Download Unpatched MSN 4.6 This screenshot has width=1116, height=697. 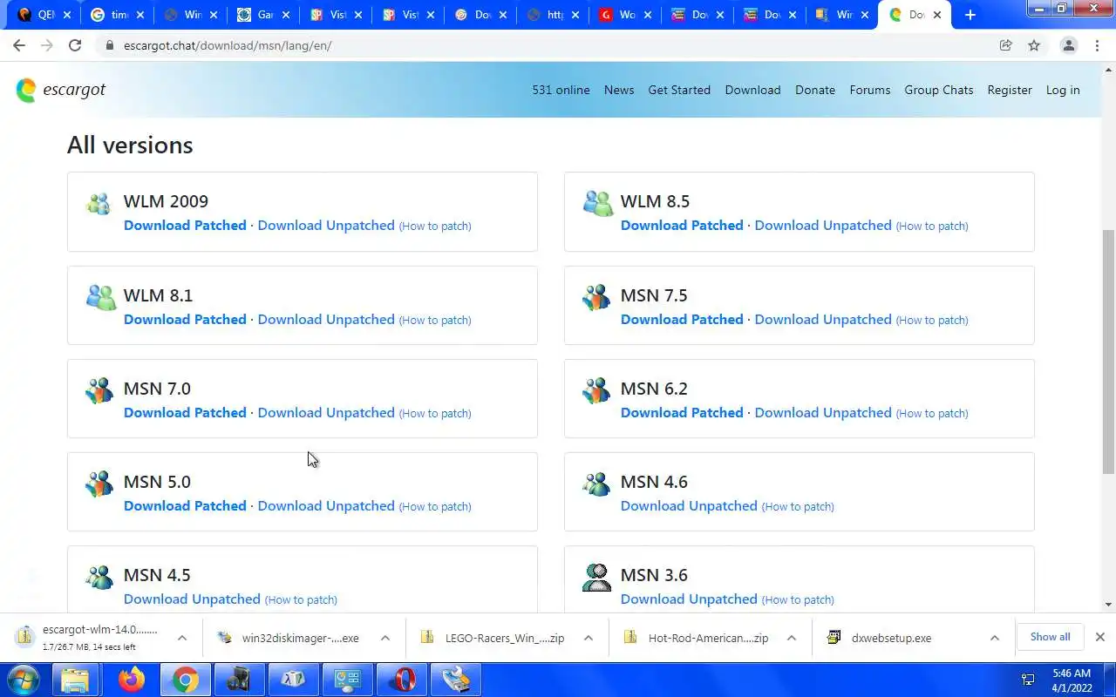point(689,505)
